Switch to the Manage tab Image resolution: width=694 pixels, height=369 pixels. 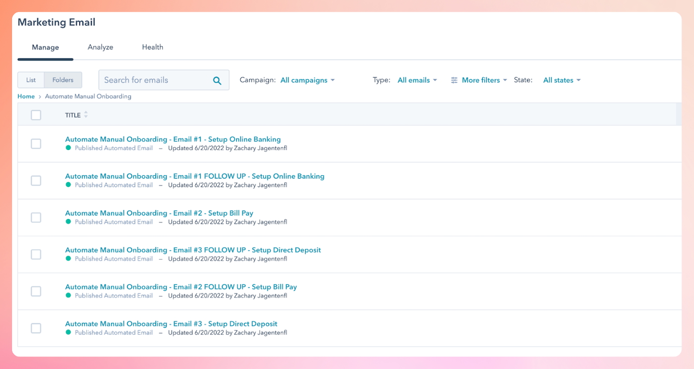point(46,48)
